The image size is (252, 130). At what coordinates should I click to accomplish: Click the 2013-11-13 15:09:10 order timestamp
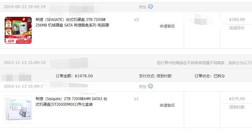coord(25,63)
